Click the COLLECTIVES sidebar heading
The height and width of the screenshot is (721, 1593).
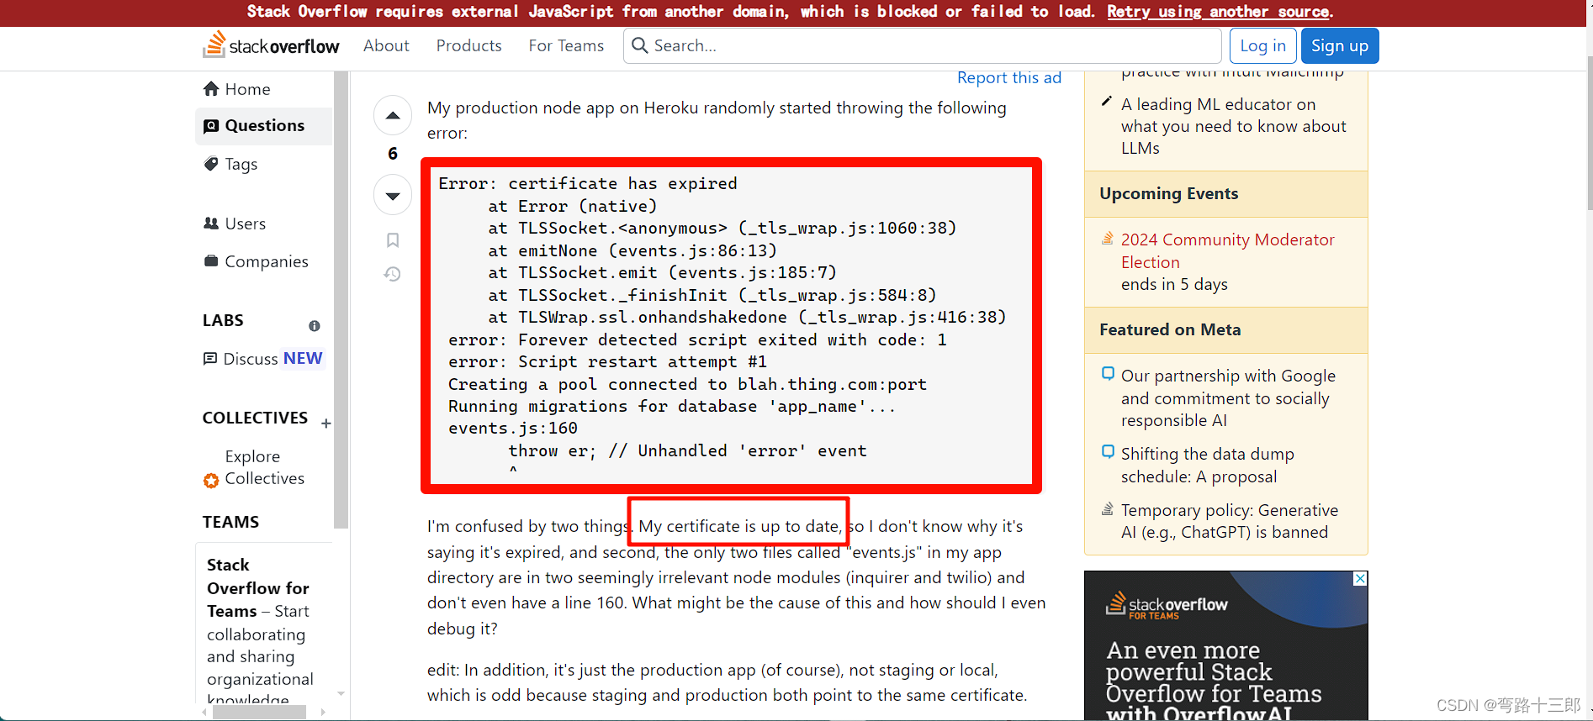(x=255, y=418)
